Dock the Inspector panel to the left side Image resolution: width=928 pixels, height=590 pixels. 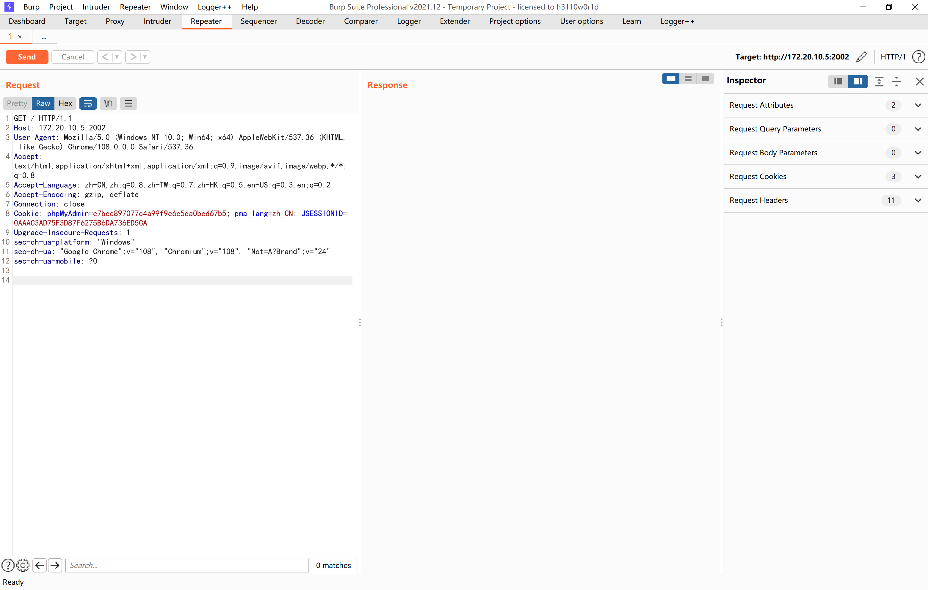click(838, 81)
